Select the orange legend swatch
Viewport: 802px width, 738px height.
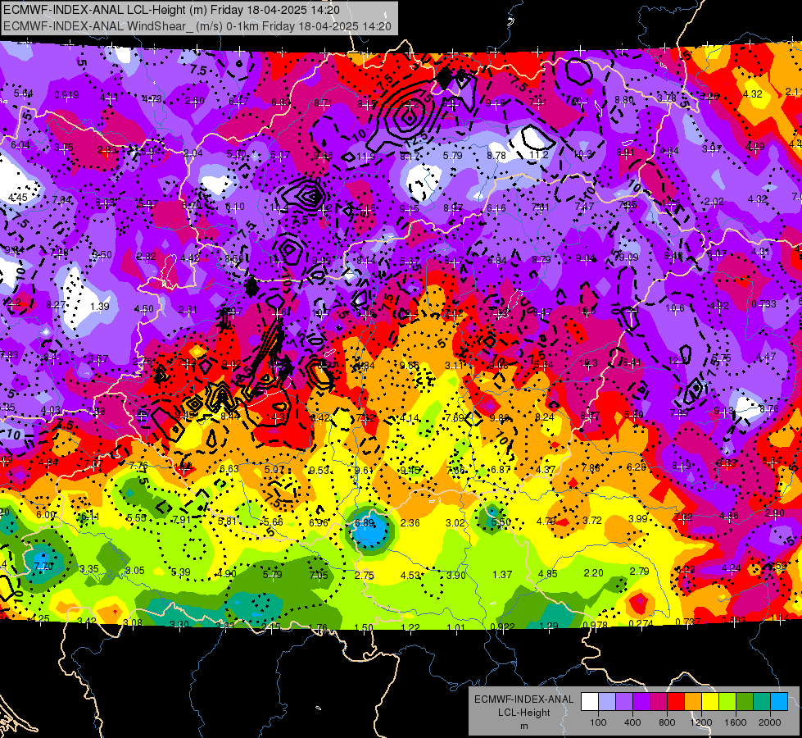tap(693, 702)
